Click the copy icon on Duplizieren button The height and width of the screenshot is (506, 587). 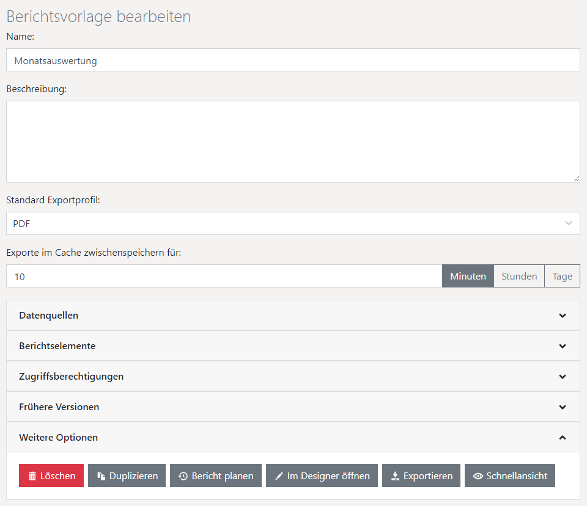tap(101, 476)
